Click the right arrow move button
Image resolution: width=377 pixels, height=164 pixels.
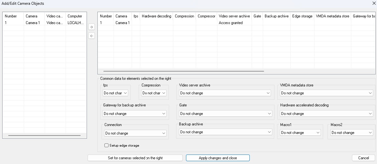point(91,27)
